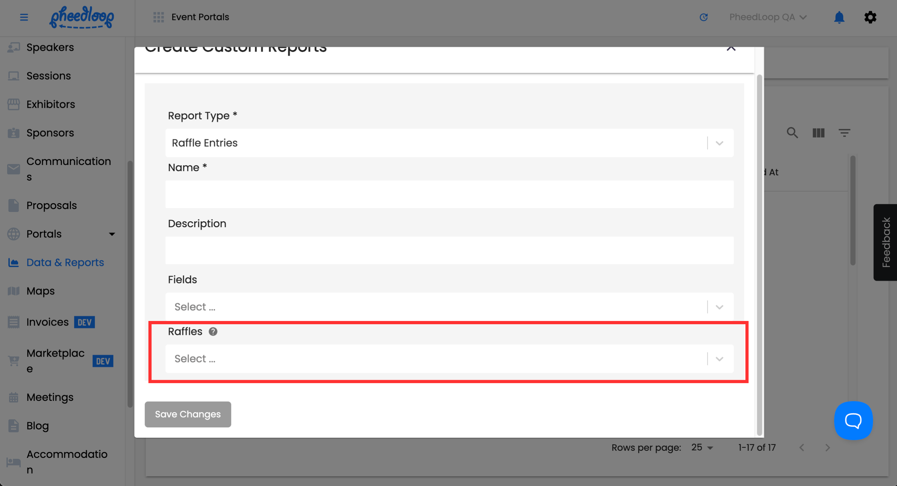Open the apps grid icon
Viewport: 897px width, 486px height.
[159, 17]
